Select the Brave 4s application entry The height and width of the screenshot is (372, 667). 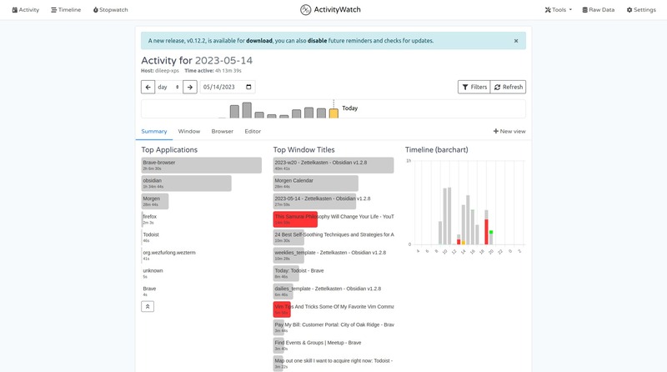(149, 291)
